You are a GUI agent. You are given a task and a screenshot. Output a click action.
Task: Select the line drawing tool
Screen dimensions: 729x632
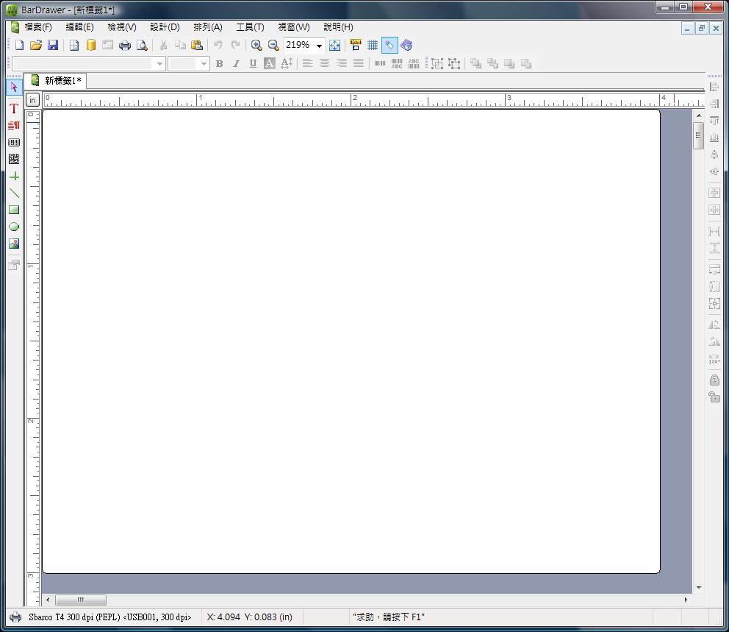pyautogui.click(x=14, y=193)
